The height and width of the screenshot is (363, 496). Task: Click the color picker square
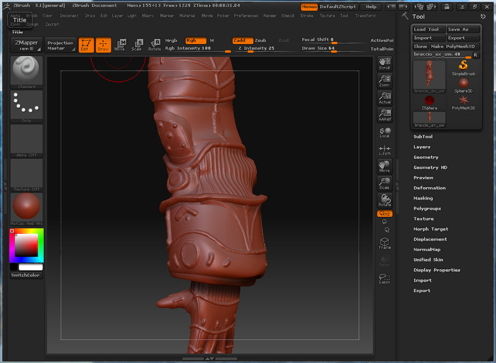(x=27, y=245)
